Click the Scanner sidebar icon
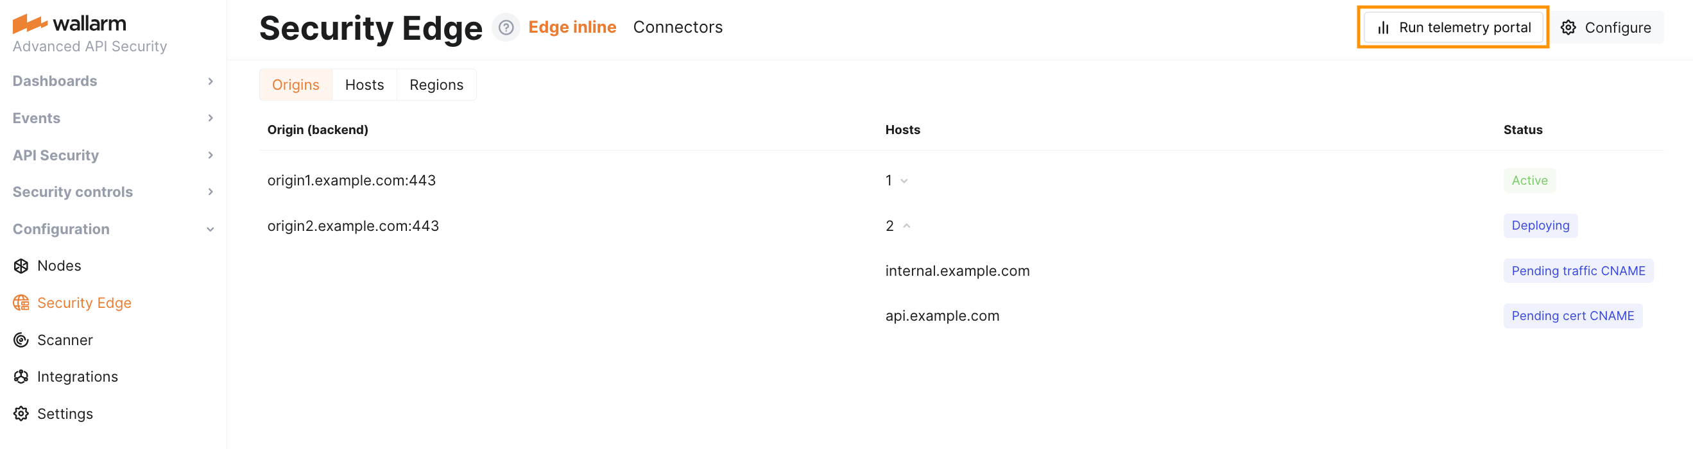This screenshot has width=1693, height=449. tap(21, 340)
